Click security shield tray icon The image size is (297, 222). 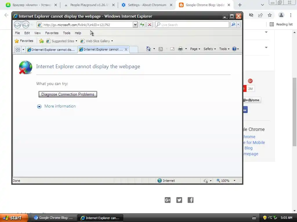pyautogui.click(x=265, y=218)
